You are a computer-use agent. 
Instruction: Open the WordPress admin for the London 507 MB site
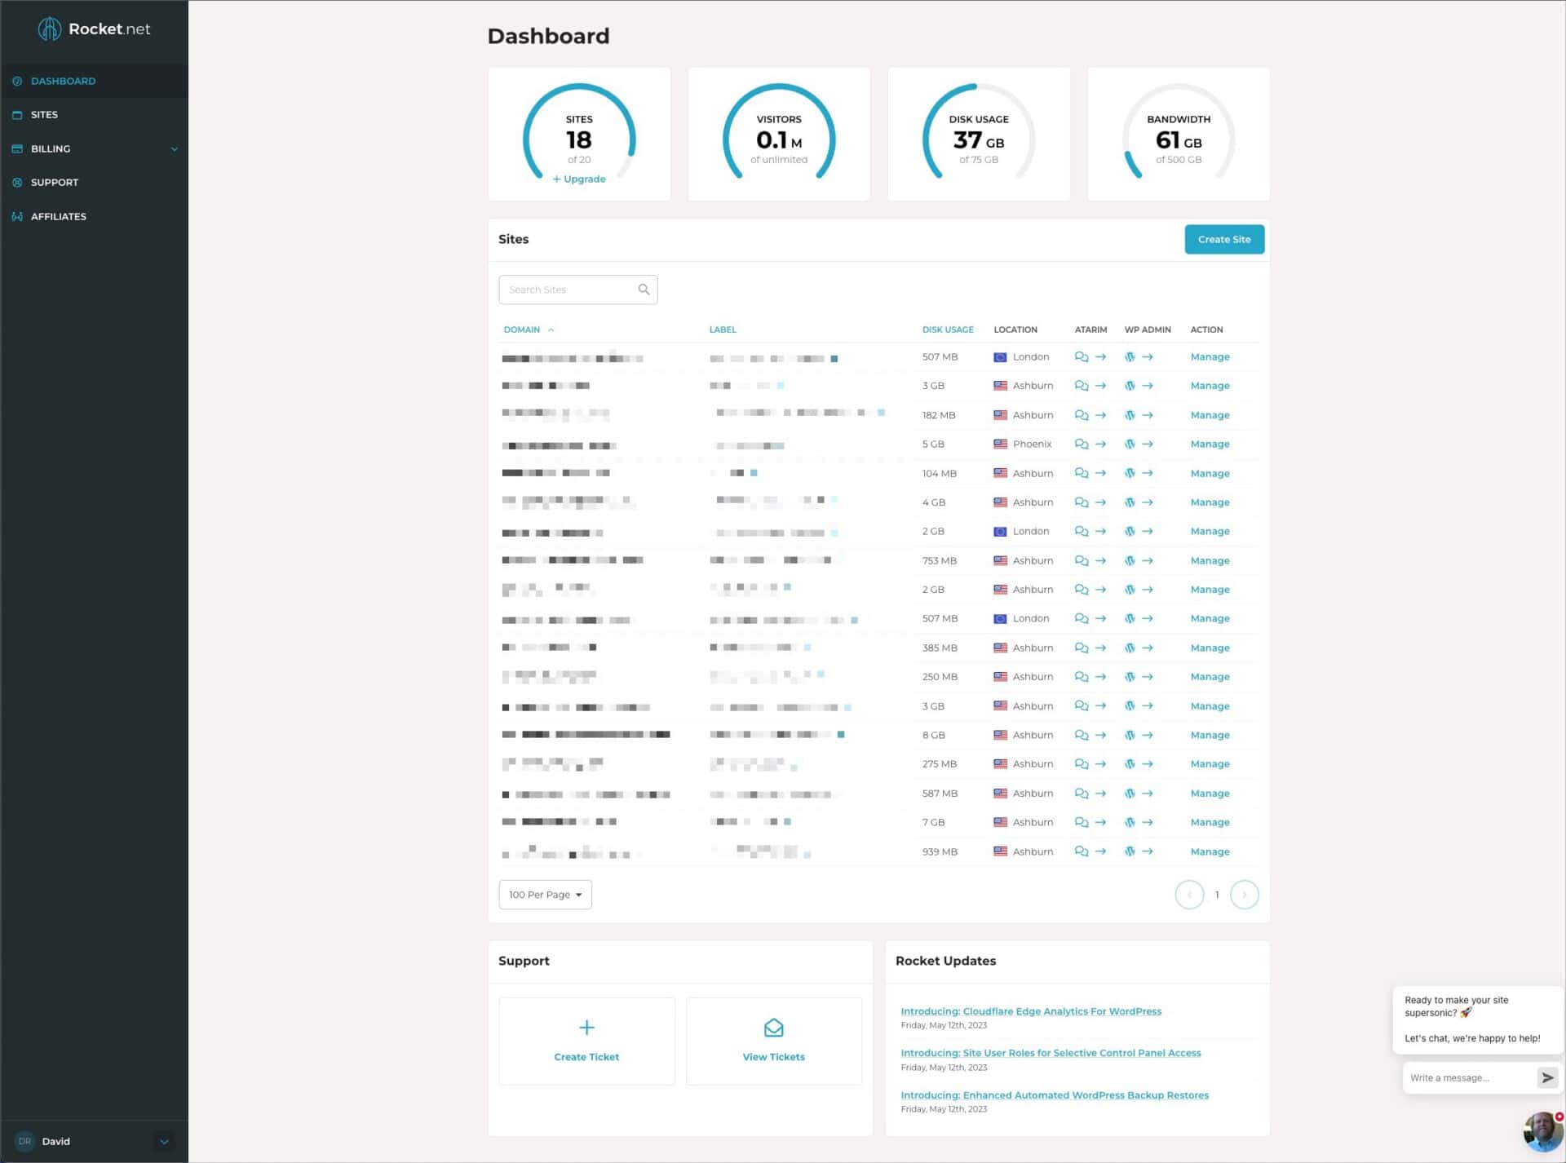pos(1130,356)
